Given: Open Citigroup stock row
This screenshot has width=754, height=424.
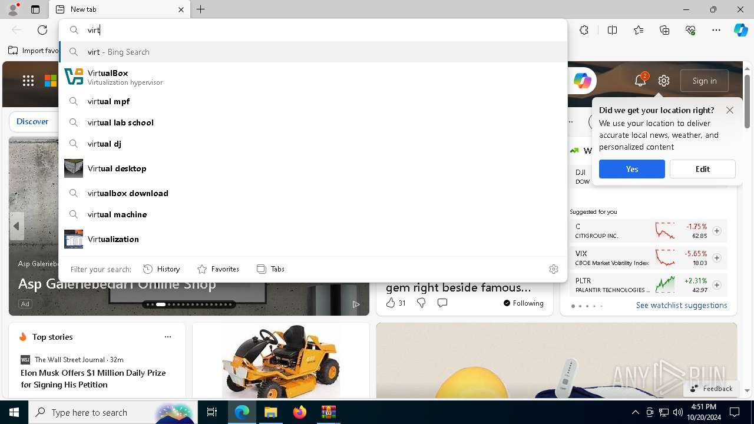Looking at the screenshot, I should (x=648, y=231).
